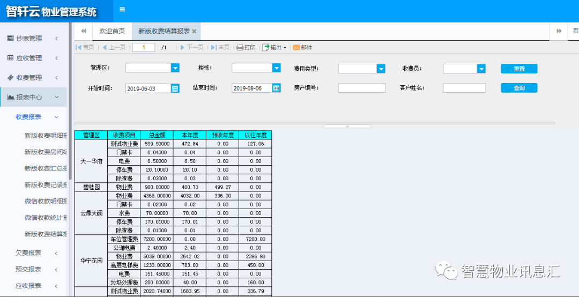579x297 pixels.
Task: Collapse filter panel with handle arrow
Action: (x=347, y=126)
